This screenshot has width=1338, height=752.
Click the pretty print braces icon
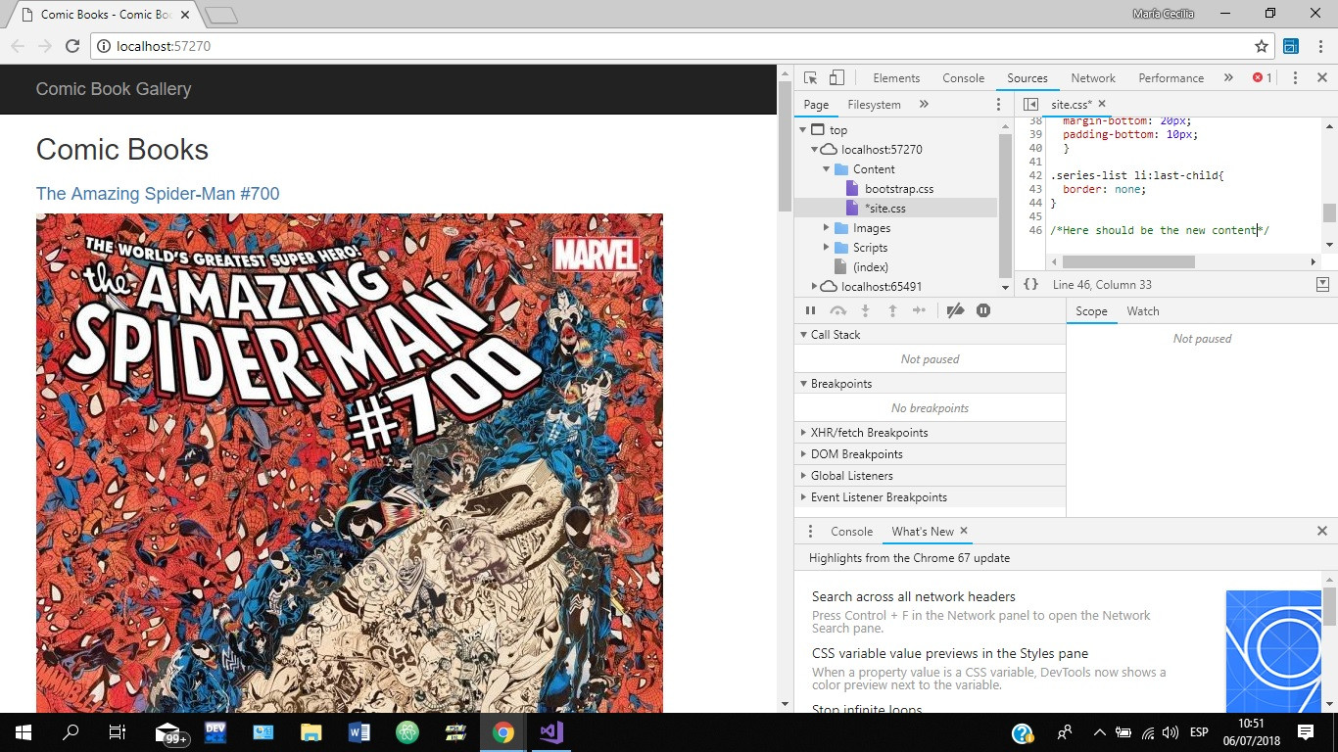point(1030,284)
